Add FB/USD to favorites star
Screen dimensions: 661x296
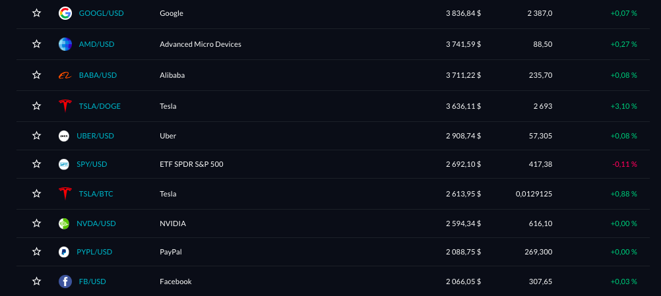[37, 281]
